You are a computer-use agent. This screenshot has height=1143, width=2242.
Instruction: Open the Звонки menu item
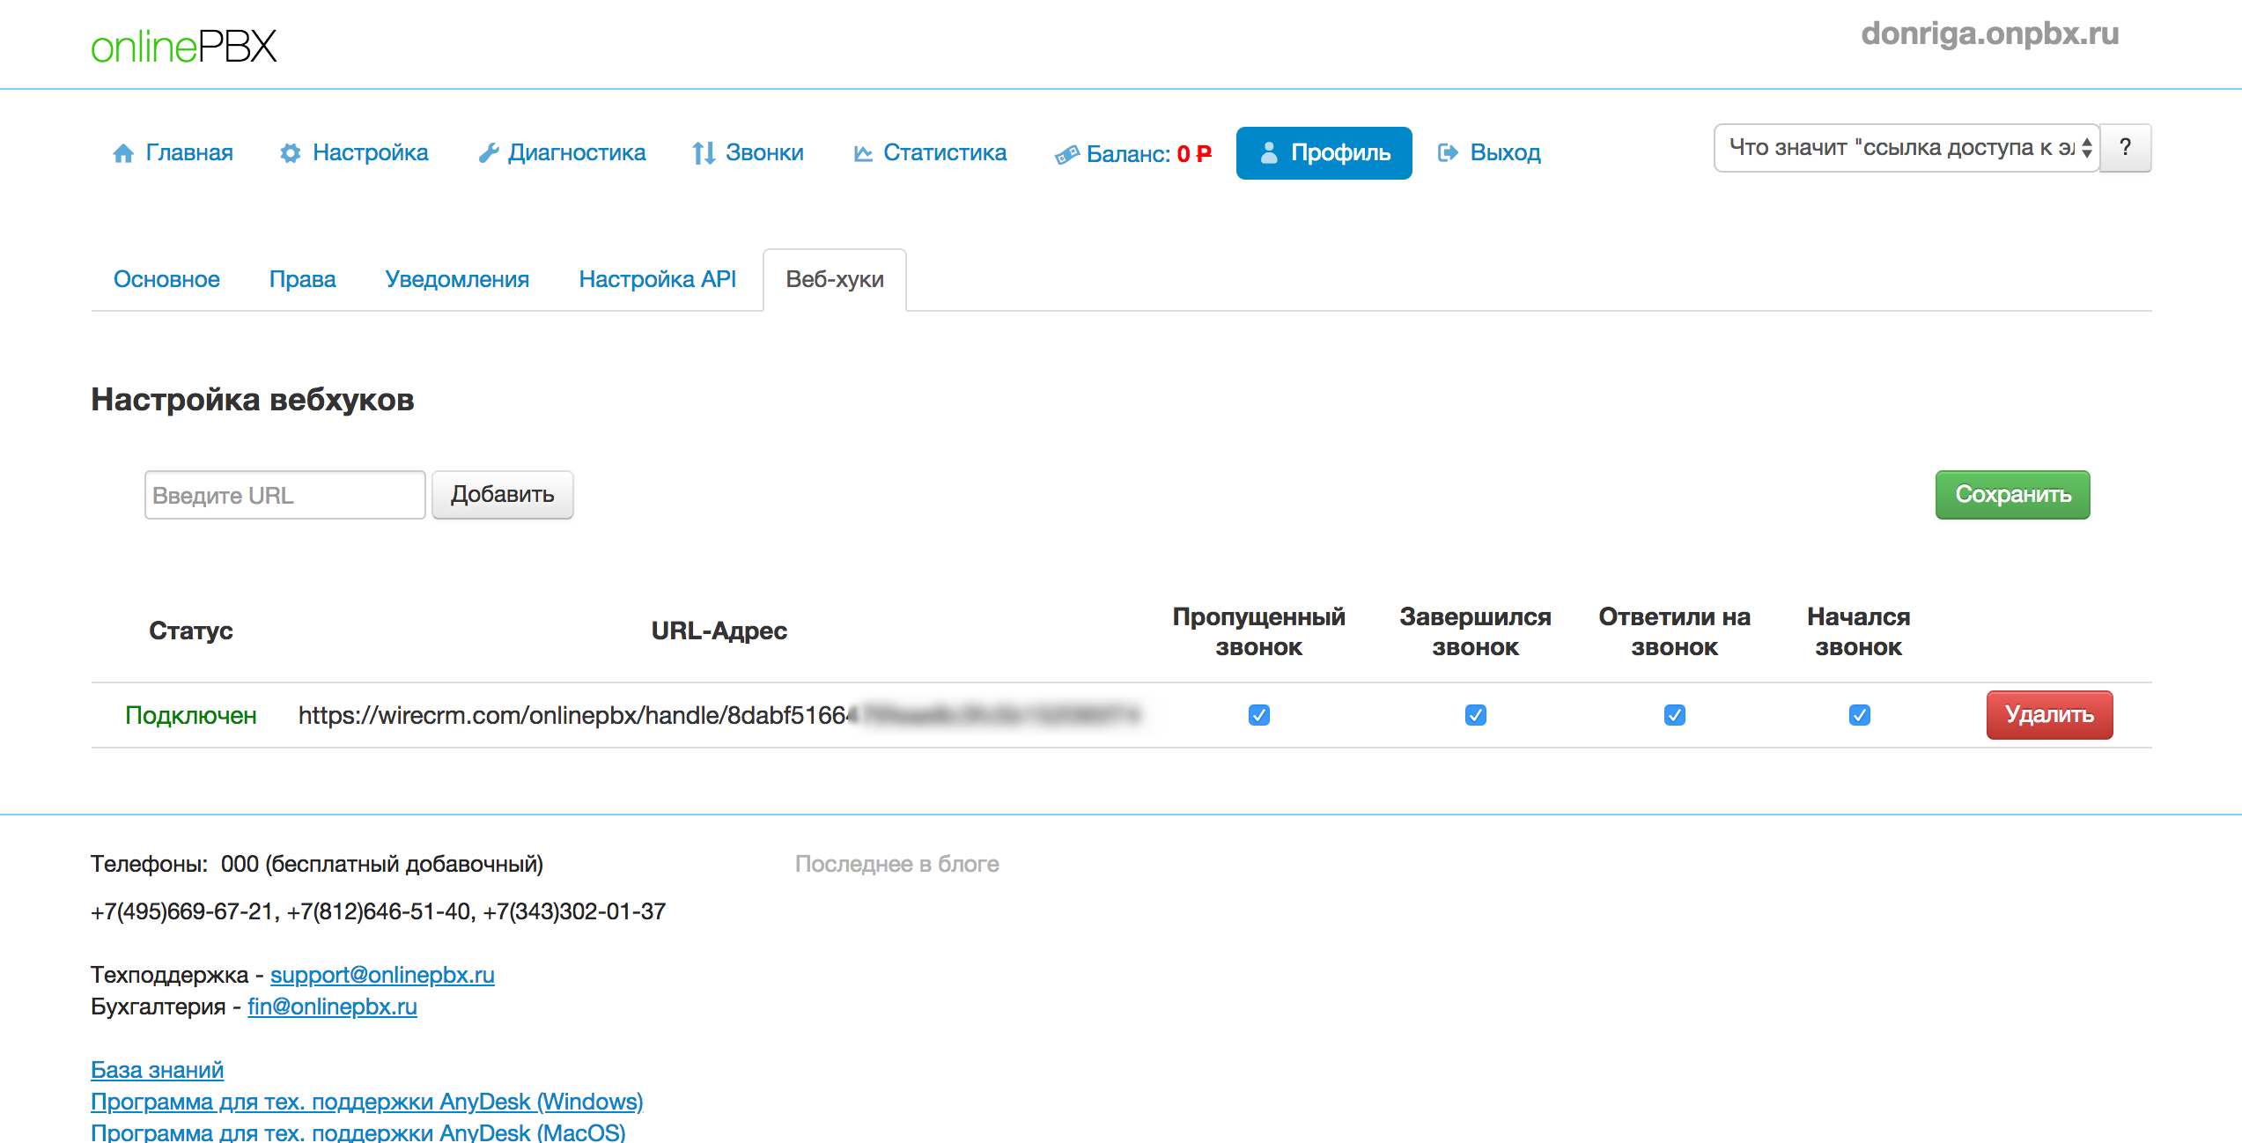(x=748, y=153)
